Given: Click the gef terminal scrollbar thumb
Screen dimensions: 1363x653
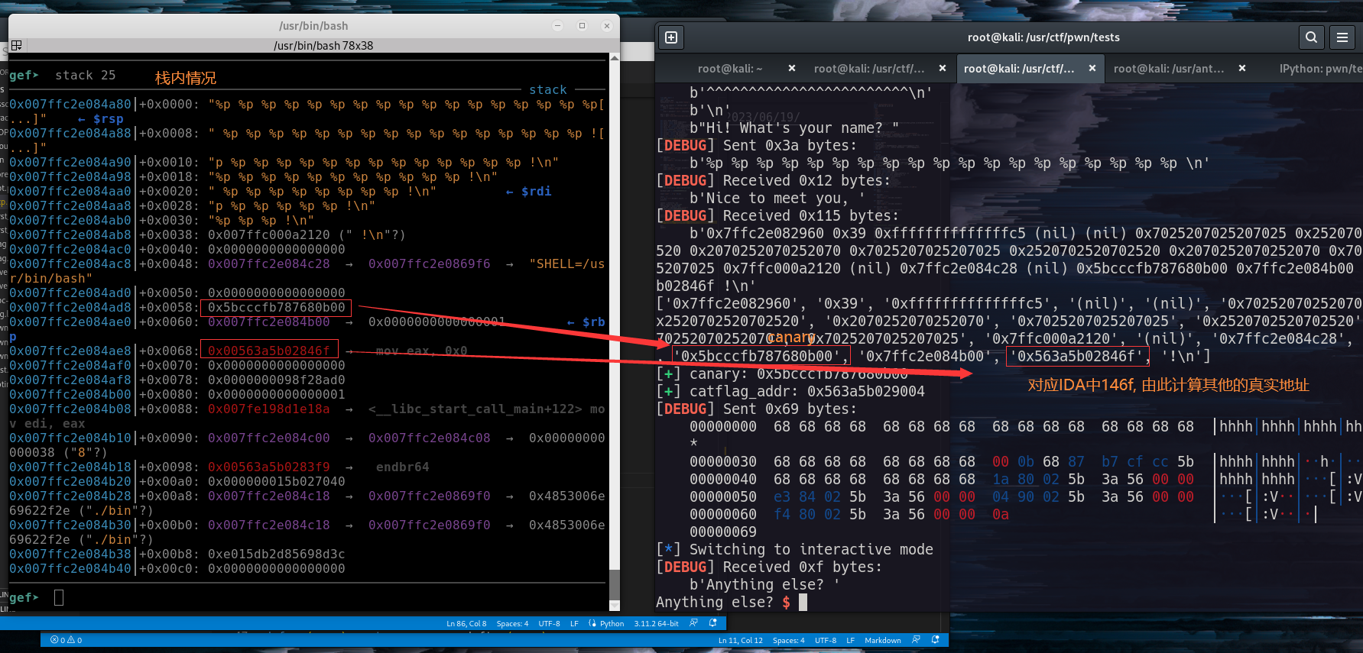Looking at the screenshot, I should [615, 584].
